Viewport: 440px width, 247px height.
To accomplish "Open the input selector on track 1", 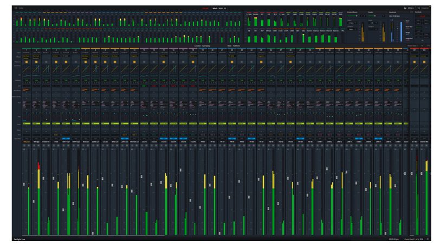I will [27, 52].
